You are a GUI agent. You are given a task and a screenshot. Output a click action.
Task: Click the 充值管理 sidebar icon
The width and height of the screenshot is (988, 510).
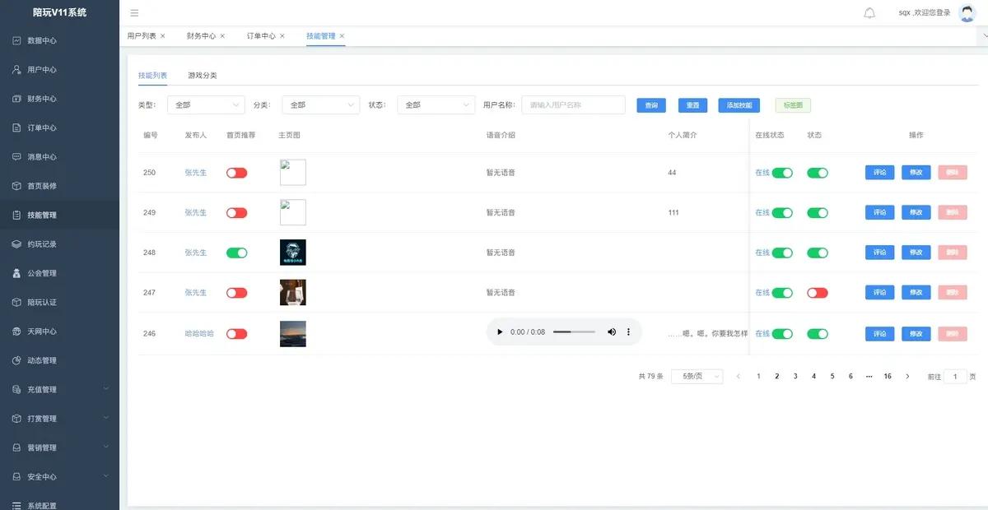(x=16, y=389)
